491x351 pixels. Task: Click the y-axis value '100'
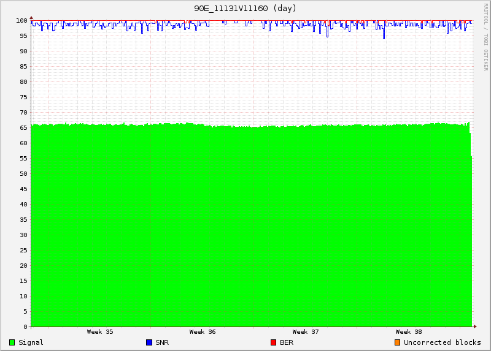21,21
